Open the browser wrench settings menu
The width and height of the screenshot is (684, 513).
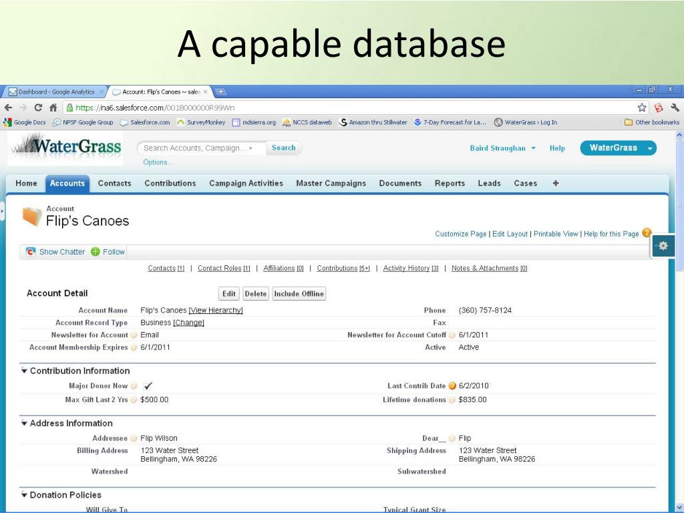(675, 108)
